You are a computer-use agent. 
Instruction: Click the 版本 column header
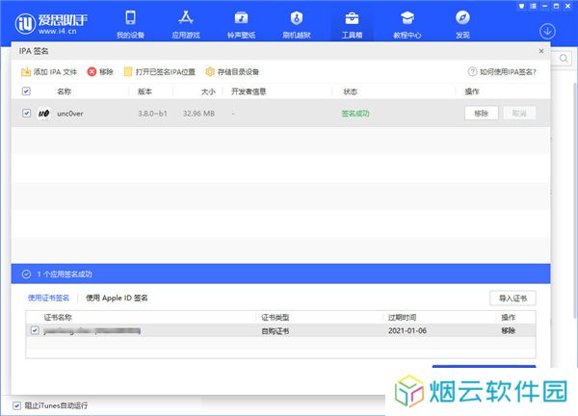point(144,91)
